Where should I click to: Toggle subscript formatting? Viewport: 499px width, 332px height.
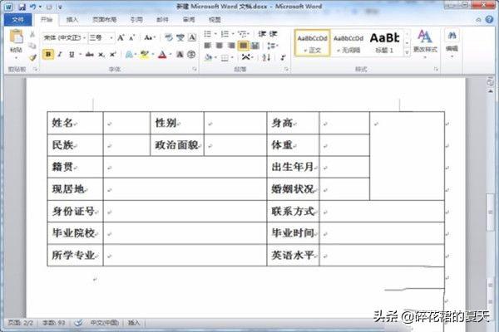[101, 55]
